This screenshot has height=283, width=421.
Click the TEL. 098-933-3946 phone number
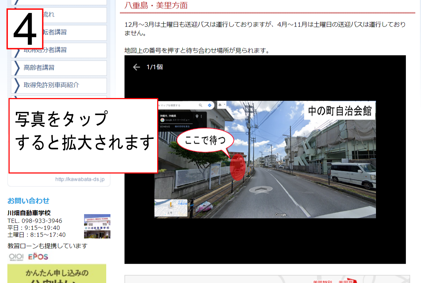(x=35, y=221)
